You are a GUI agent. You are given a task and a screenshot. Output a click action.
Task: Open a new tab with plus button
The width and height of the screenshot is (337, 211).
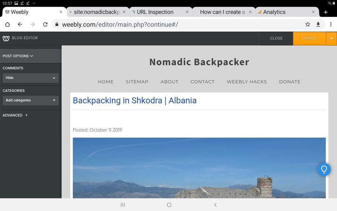coord(326,12)
